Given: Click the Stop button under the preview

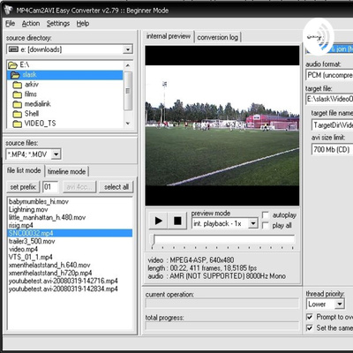Looking at the screenshot, I should 177,221.
